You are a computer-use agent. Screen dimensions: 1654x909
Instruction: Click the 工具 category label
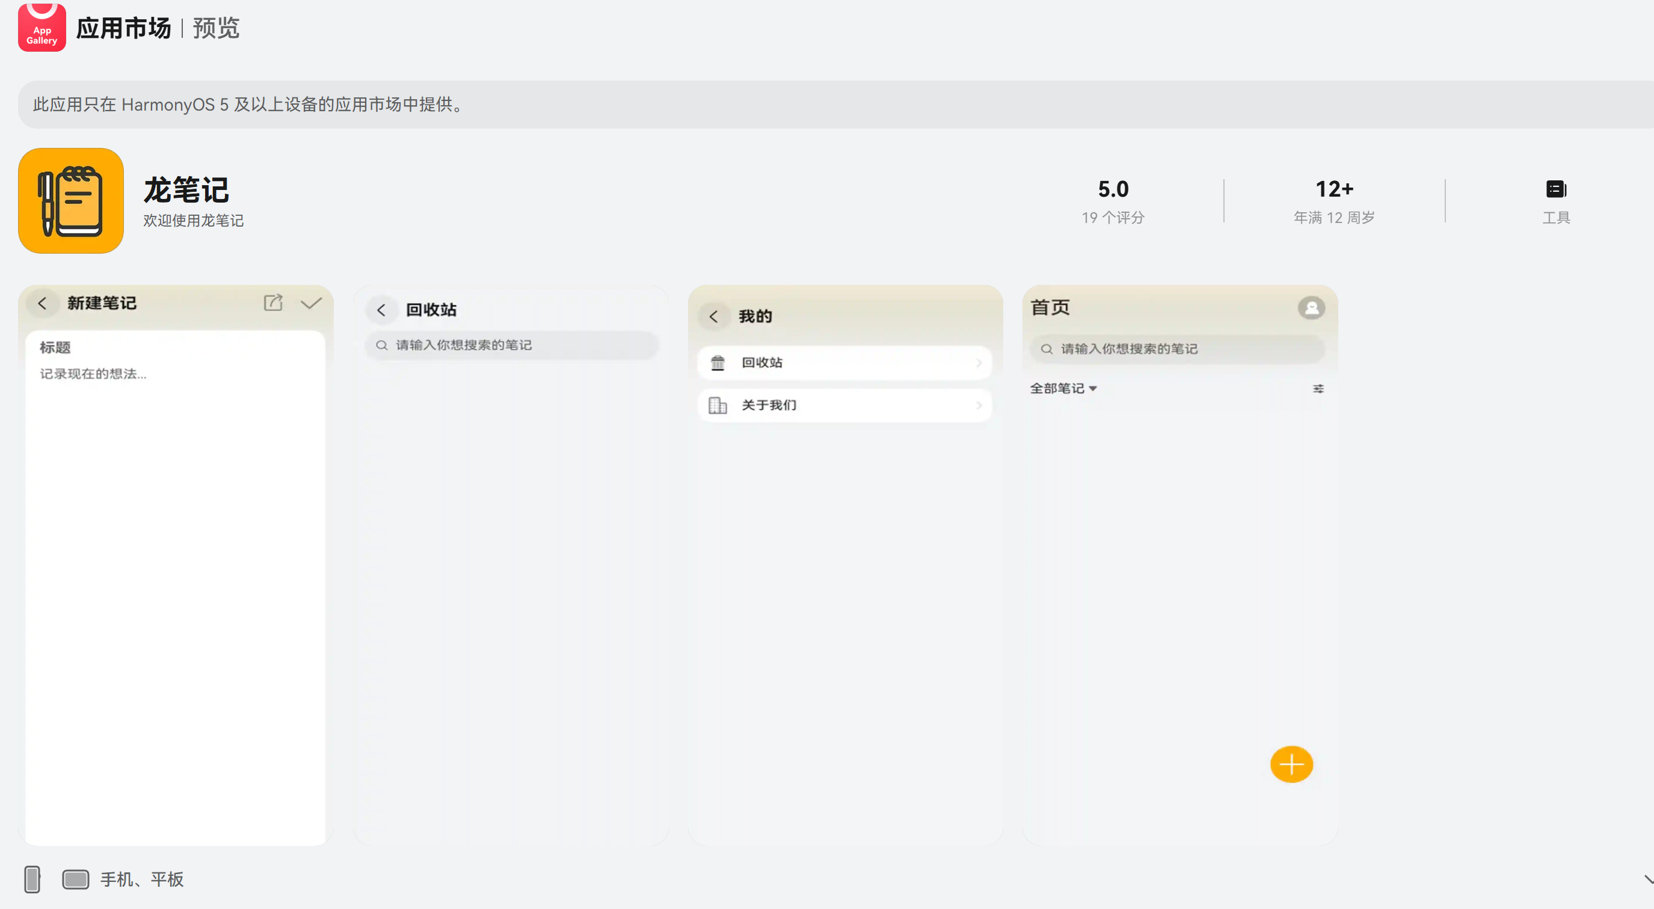point(1557,218)
